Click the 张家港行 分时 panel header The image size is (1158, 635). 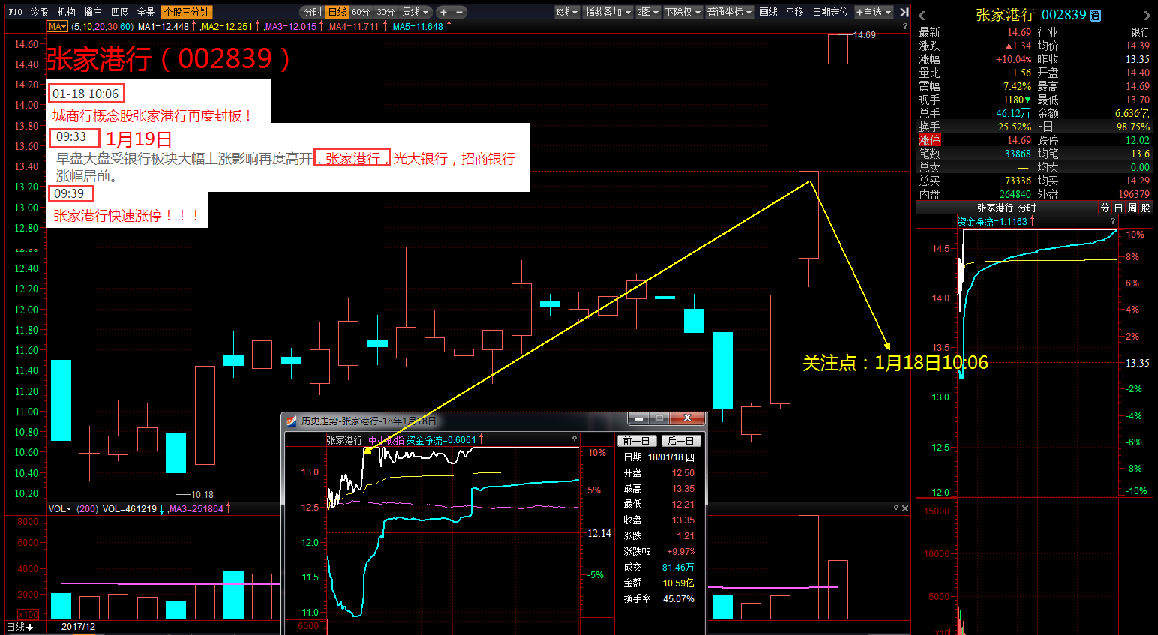coord(1006,208)
